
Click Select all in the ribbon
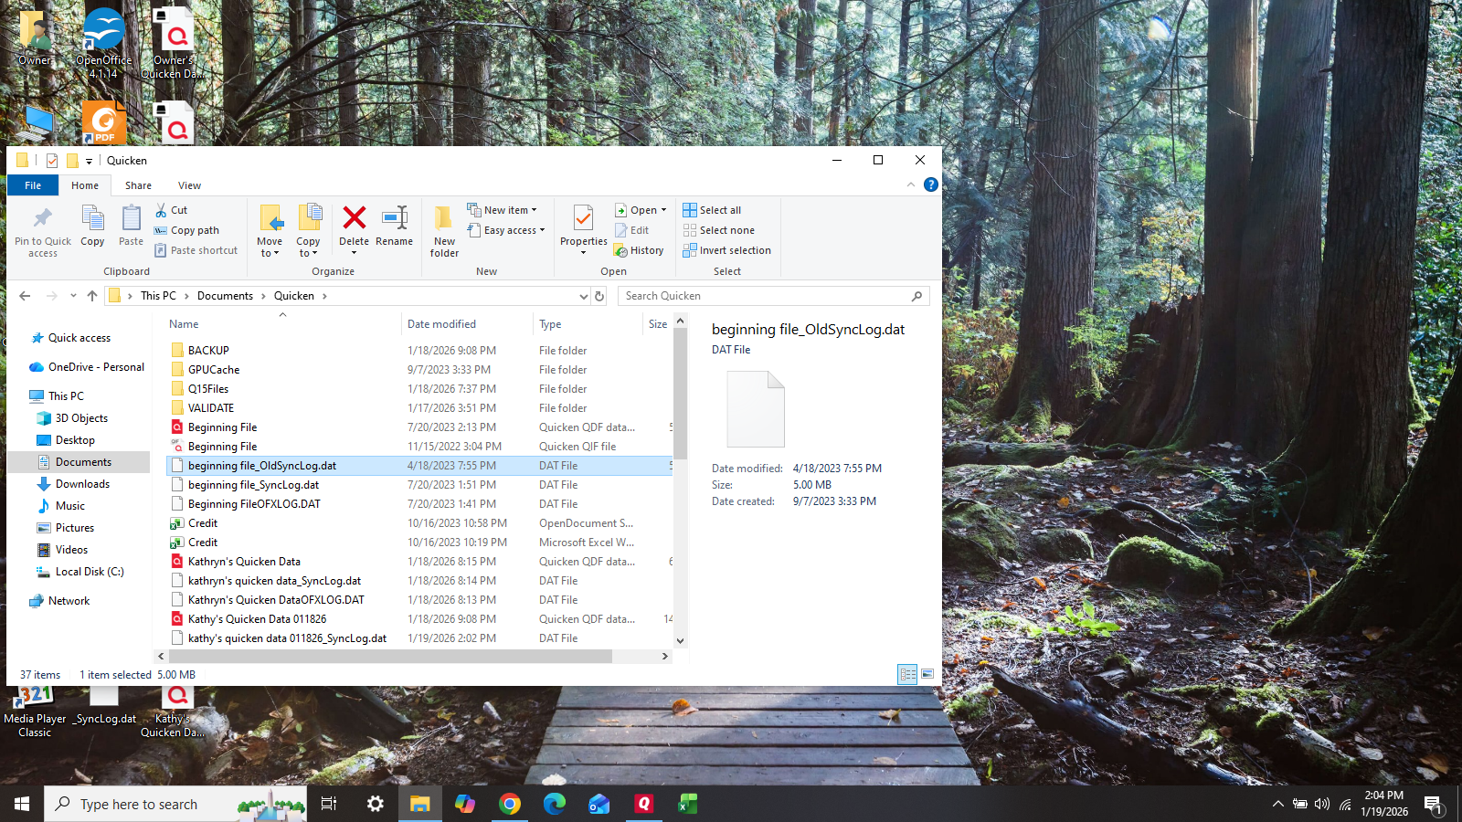712,210
